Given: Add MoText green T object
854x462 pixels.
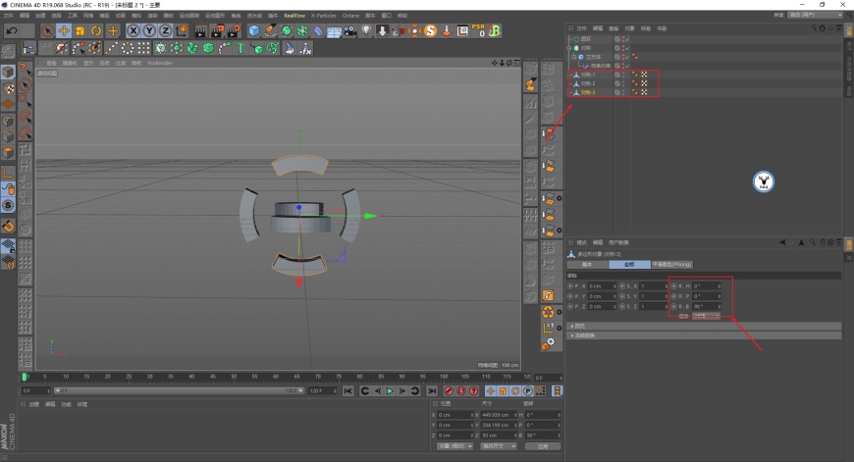Looking at the screenshot, I should (x=240, y=48).
